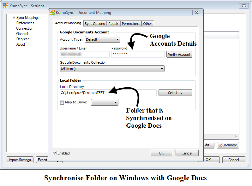
Task: Open Register page in sidebar
Action: point(22,39)
